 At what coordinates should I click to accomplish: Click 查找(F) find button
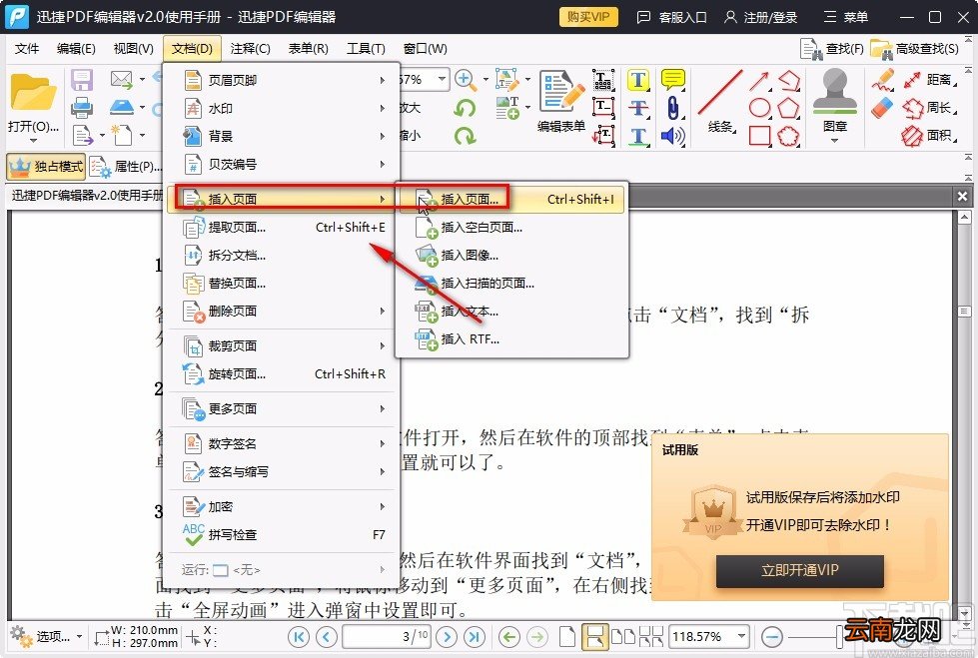(x=832, y=49)
